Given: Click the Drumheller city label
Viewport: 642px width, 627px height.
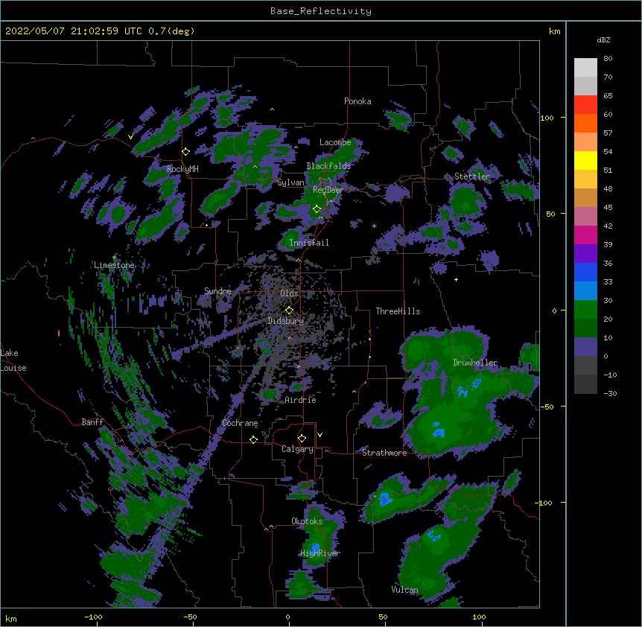Looking at the screenshot, I should 475,363.
